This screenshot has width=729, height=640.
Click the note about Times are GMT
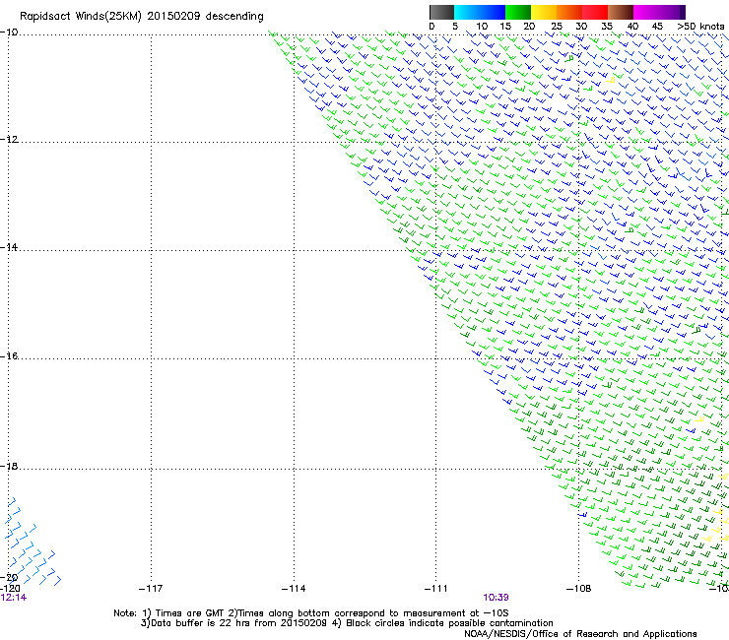coord(311,613)
